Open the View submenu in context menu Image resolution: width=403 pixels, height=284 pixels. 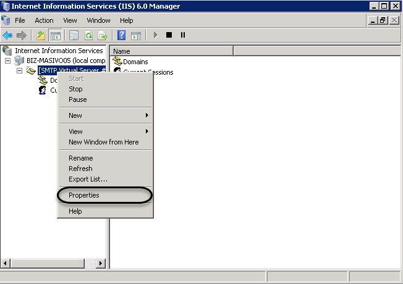[x=105, y=132]
